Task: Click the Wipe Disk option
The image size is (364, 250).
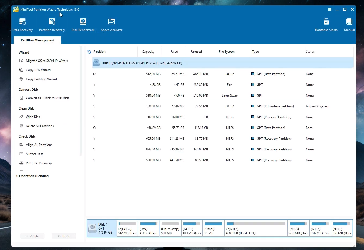Action: 33,117
